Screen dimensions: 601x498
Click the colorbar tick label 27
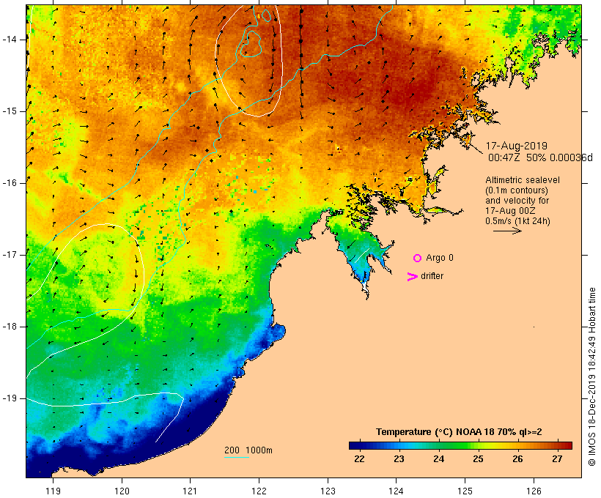(x=557, y=459)
